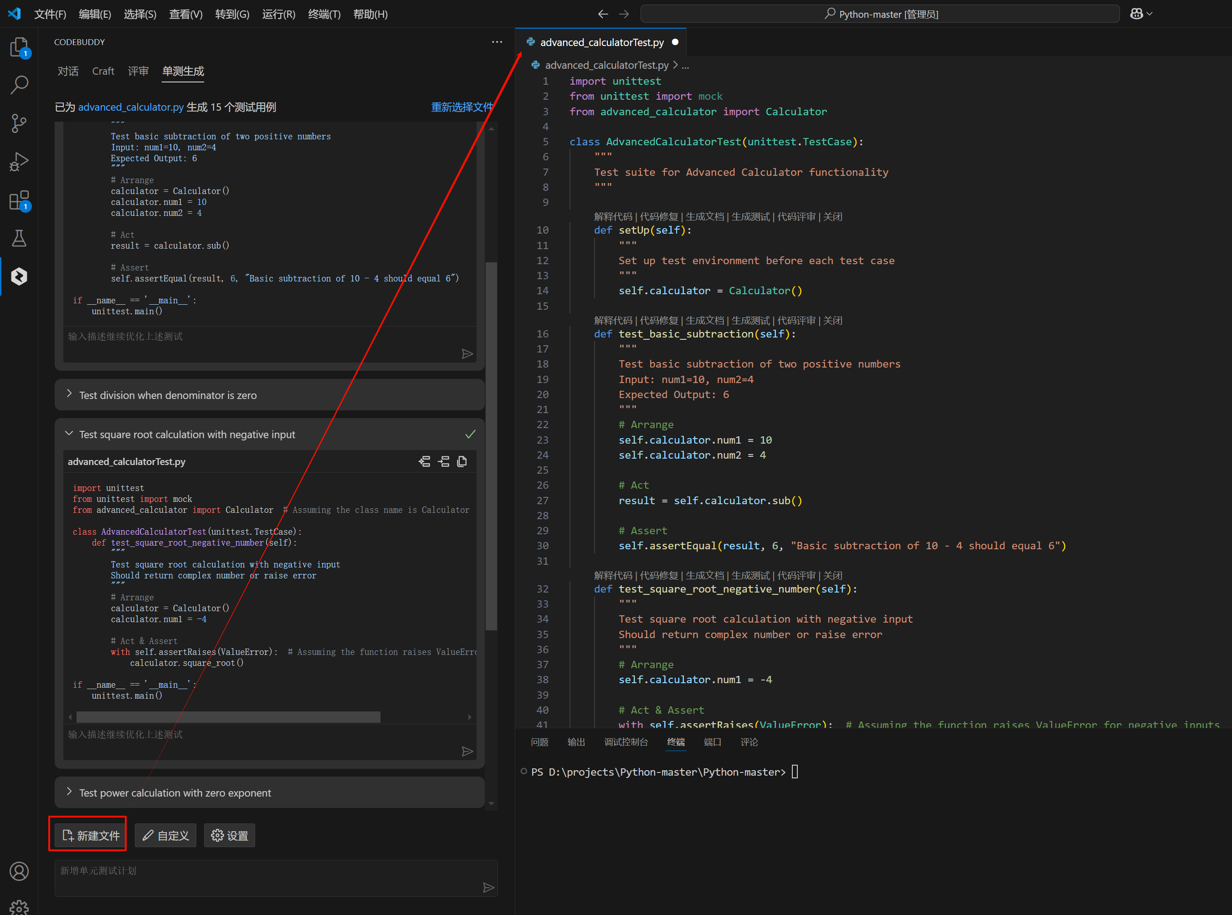Open the advanced_calculator.py file link
The height and width of the screenshot is (915, 1232).
131,107
